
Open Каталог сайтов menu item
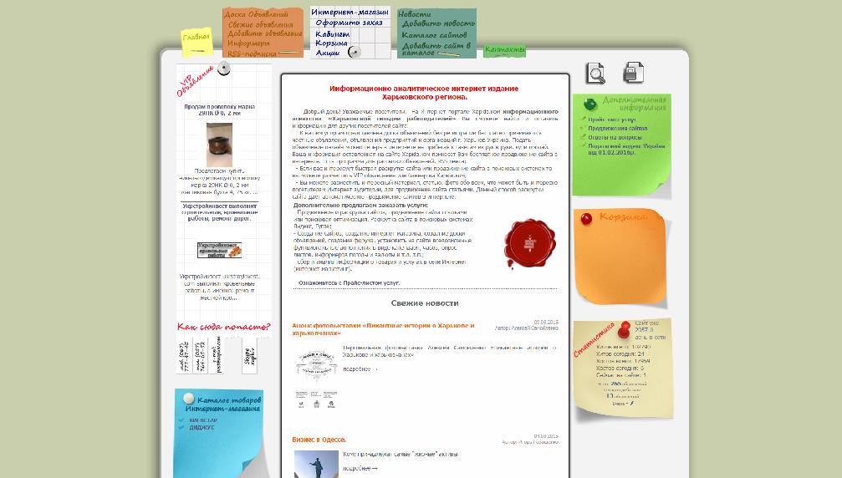(434, 35)
